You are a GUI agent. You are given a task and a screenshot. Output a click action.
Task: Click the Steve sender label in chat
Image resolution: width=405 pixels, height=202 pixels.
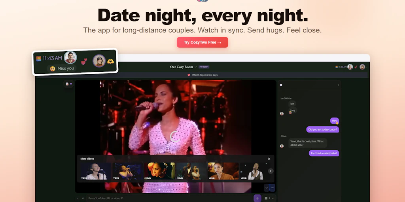click(x=283, y=136)
